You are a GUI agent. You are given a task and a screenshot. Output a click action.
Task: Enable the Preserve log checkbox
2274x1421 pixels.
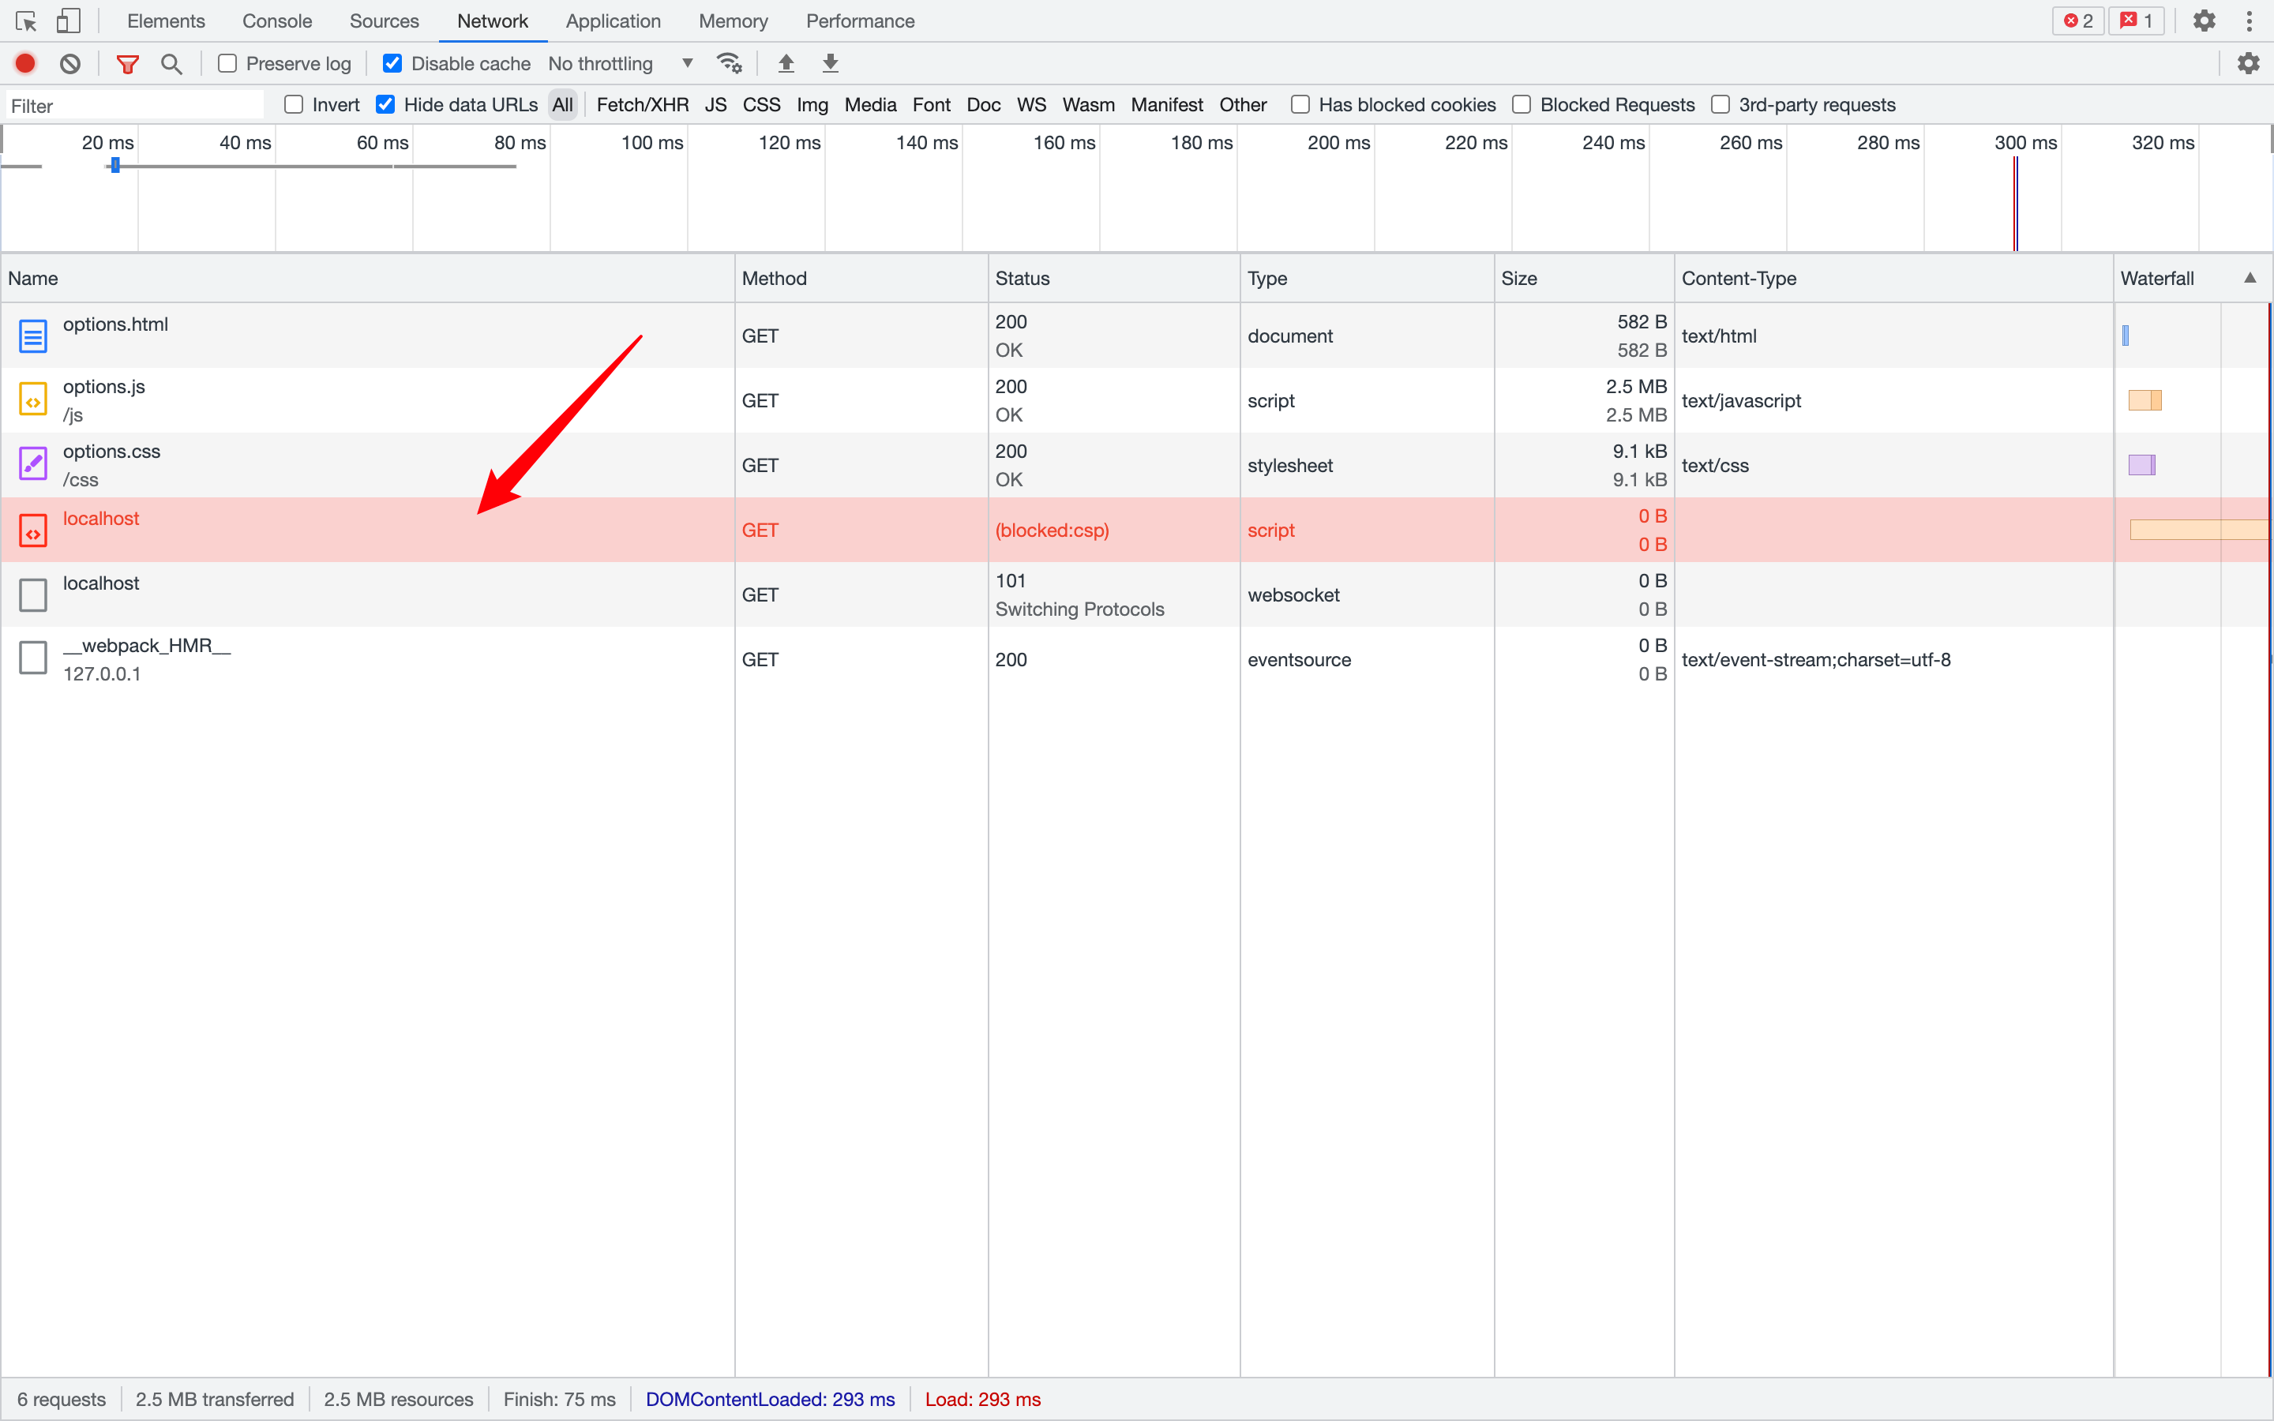(227, 63)
